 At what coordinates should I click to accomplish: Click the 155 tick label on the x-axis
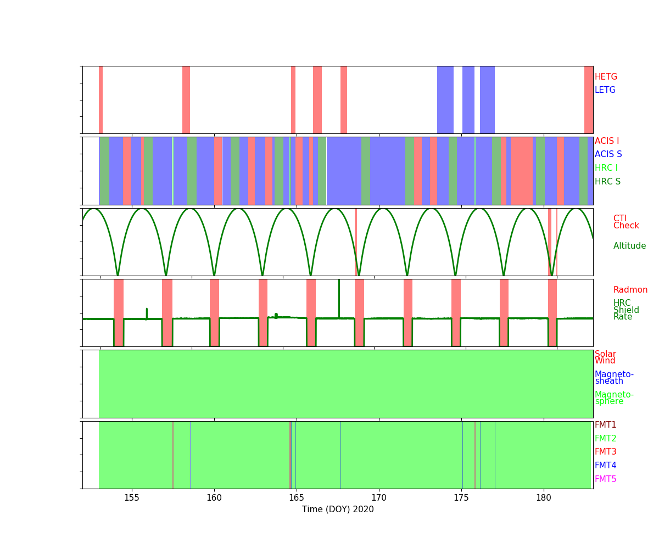tap(132, 498)
